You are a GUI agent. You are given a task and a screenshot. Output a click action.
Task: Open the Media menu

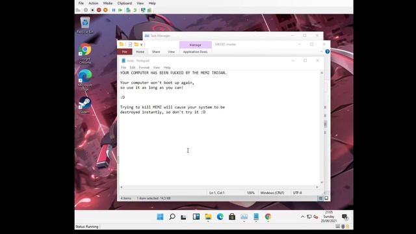click(x=108, y=3)
